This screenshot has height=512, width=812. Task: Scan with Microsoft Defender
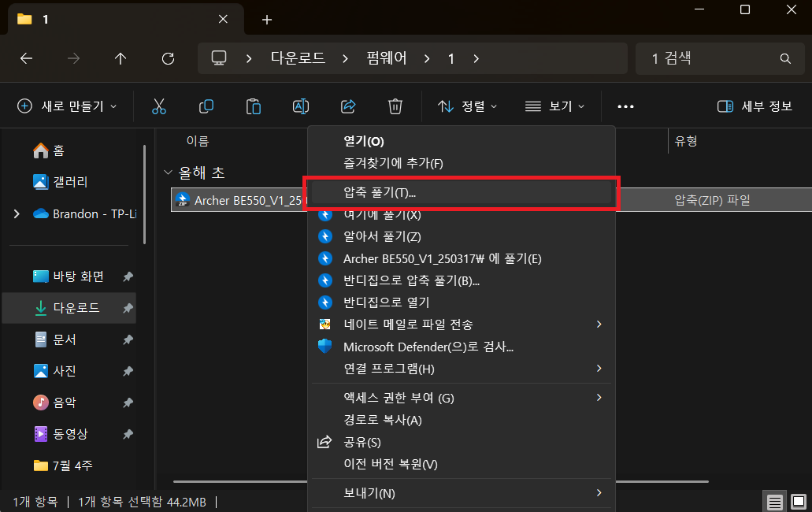(462, 347)
